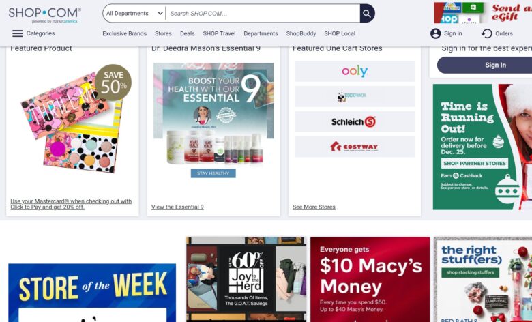Click the Orders history icon
The height and width of the screenshot is (322, 532).
[487, 33]
